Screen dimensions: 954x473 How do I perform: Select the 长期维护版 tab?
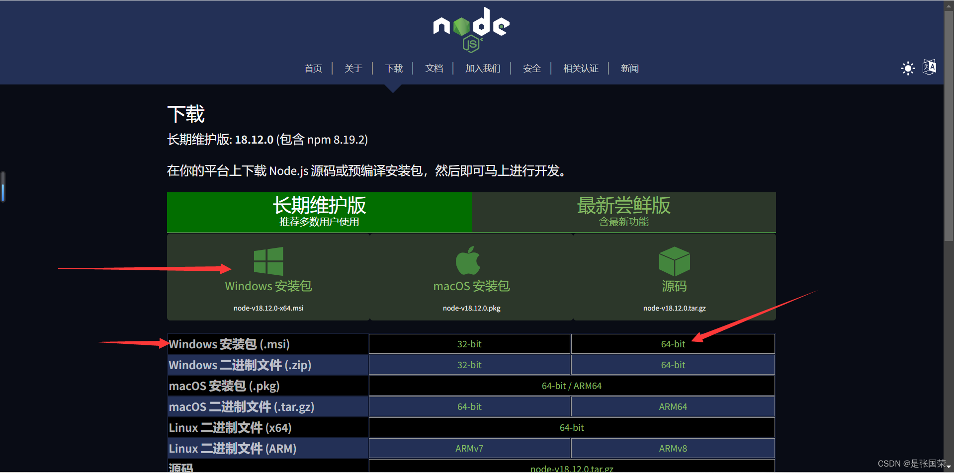tap(319, 212)
